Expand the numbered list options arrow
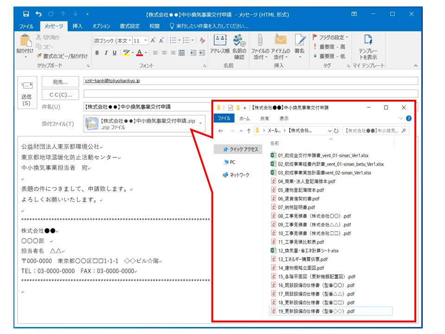 click(192, 41)
